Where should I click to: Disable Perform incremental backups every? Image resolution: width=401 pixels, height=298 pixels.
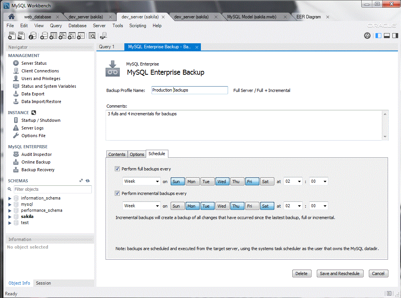click(117, 193)
